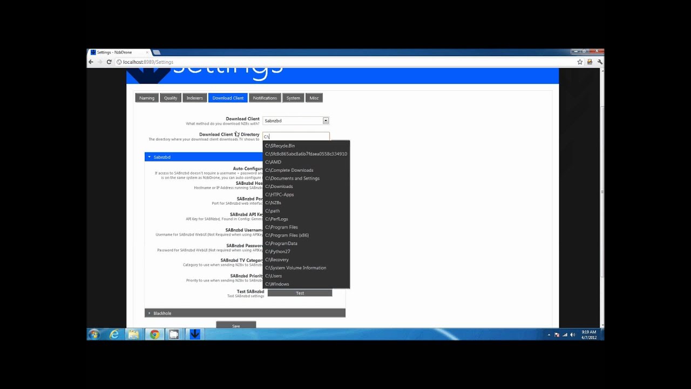Click the network signal tray icon
691x389 pixels.
point(565,335)
